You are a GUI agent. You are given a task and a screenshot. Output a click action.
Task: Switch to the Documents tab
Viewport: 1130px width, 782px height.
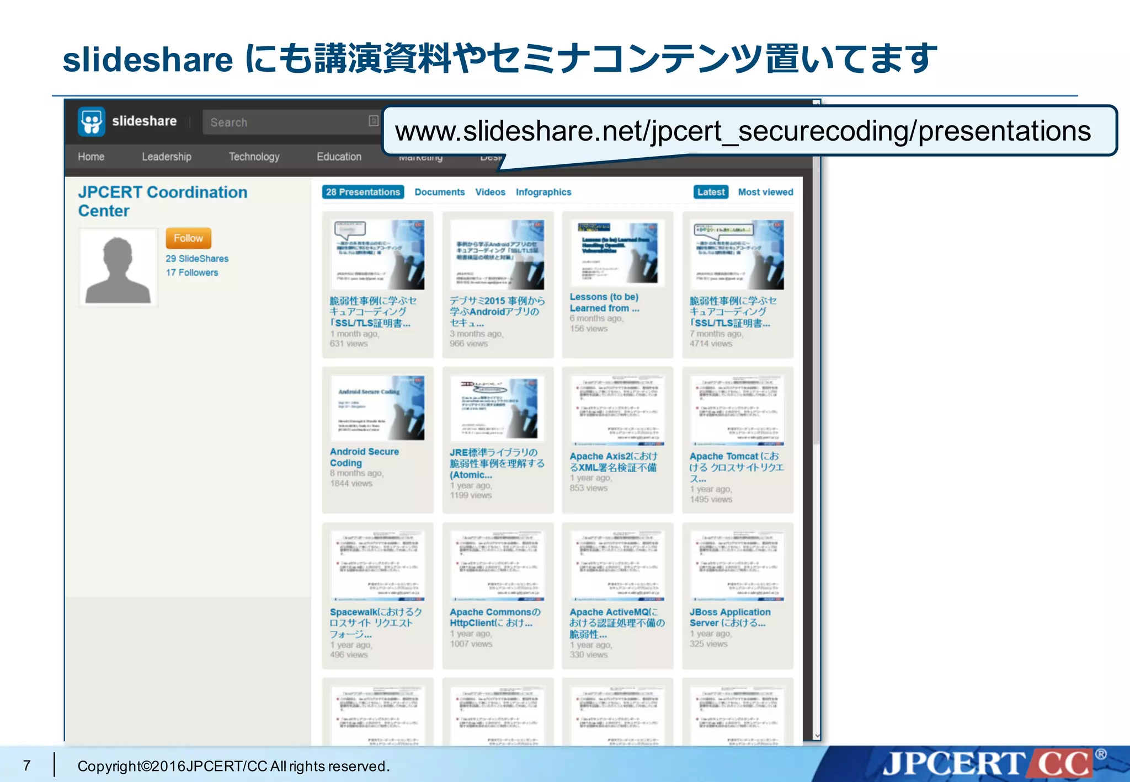point(440,192)
